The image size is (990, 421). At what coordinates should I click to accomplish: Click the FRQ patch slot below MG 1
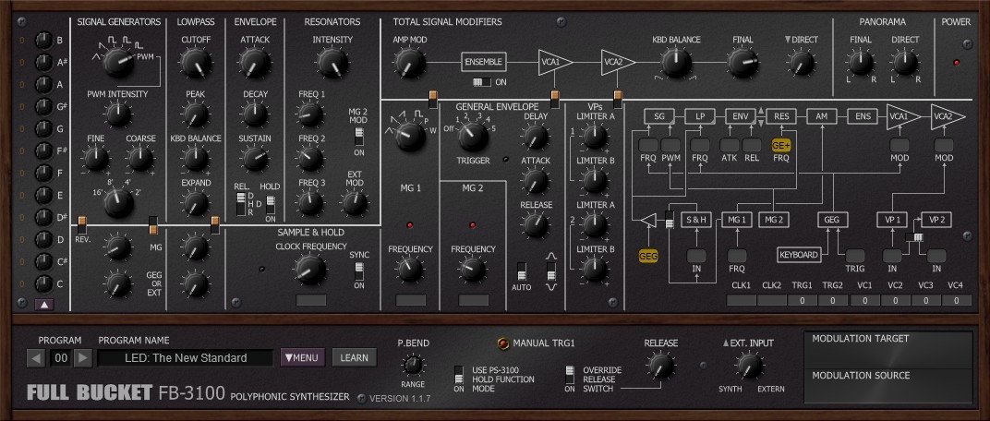tap(736, 255)
